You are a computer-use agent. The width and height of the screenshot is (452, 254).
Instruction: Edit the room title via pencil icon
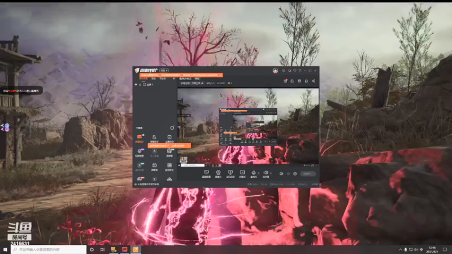tap(202, 83)
